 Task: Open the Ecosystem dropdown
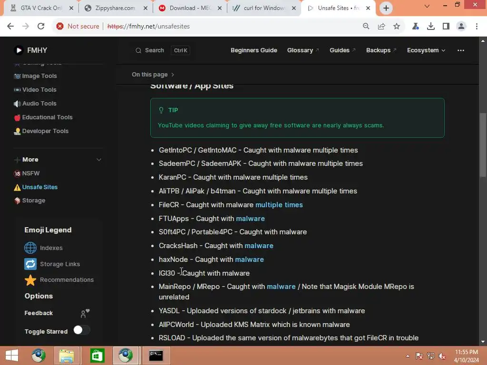click(426, 50)
